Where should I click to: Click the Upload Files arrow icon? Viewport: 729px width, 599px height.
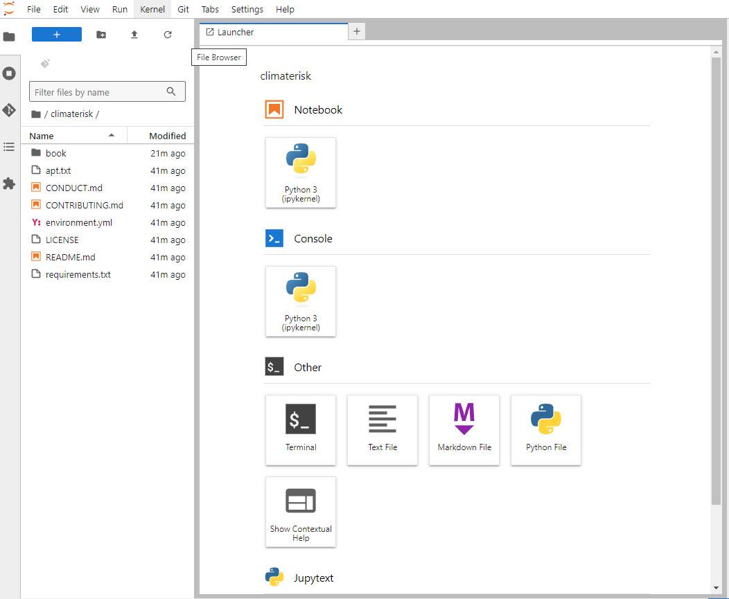134,35
